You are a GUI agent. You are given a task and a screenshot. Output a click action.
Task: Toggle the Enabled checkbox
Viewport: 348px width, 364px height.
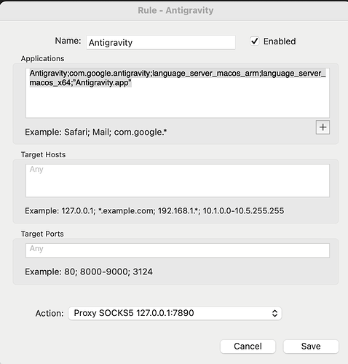click(x=255, y=41)
